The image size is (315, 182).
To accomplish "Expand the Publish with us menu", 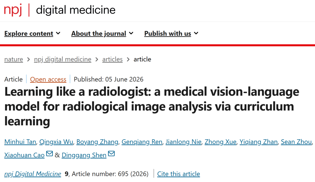I will (x=171, y=33).
